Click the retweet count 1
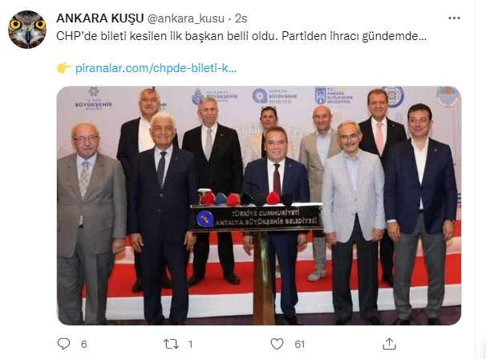Viewport: 486px width, 359px height. 190,344
